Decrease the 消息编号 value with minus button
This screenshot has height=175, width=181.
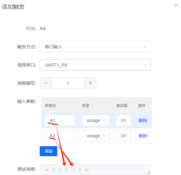click(x=46, y=83)
